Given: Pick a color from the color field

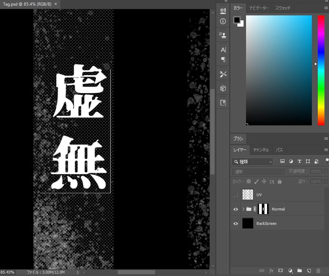Looking at the screenshot, I should point(279,70).
